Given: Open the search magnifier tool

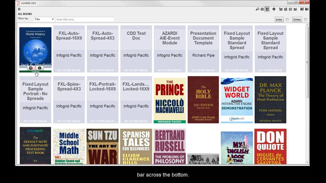Looking at the screenshot, I should (257, 9).
